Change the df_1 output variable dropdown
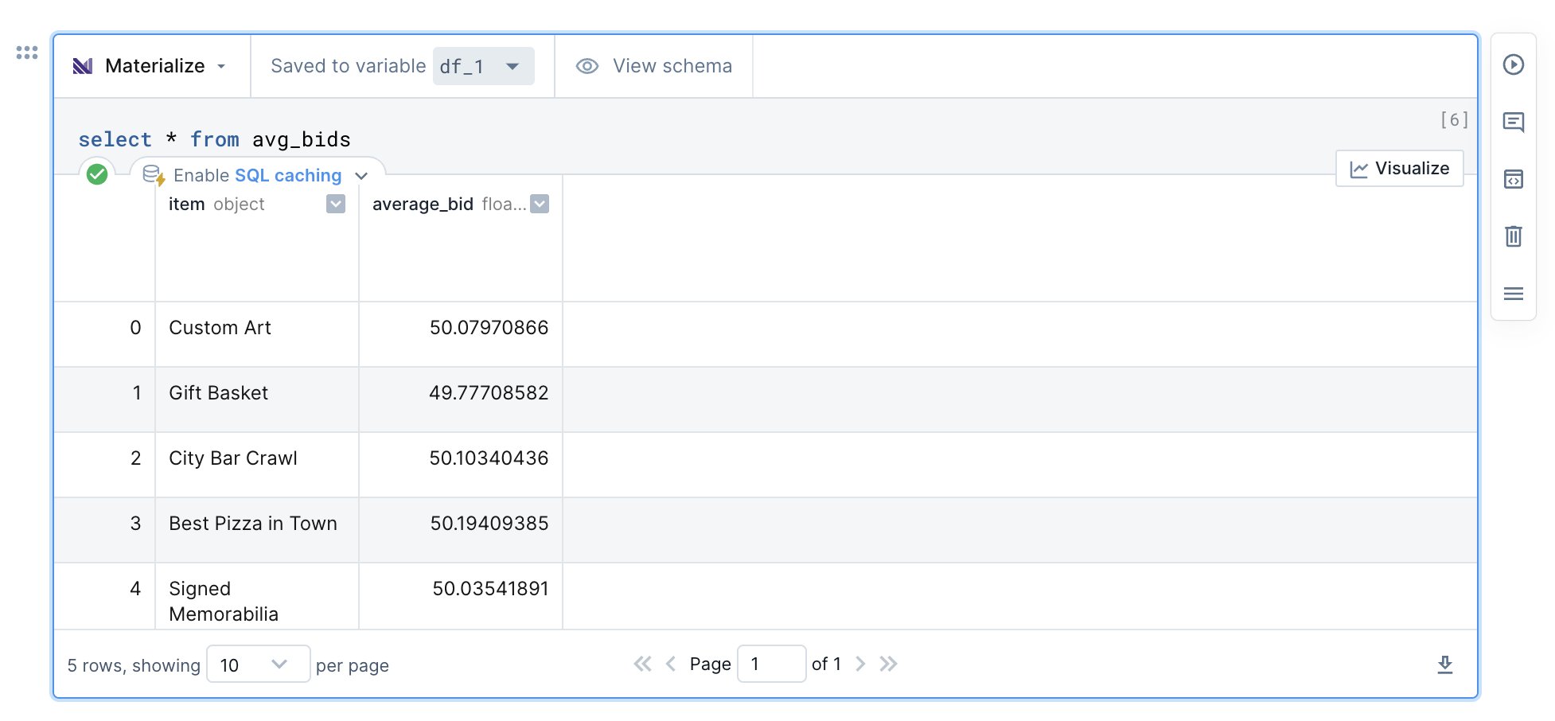This screenshot has width=1555, height=721. 483,66
